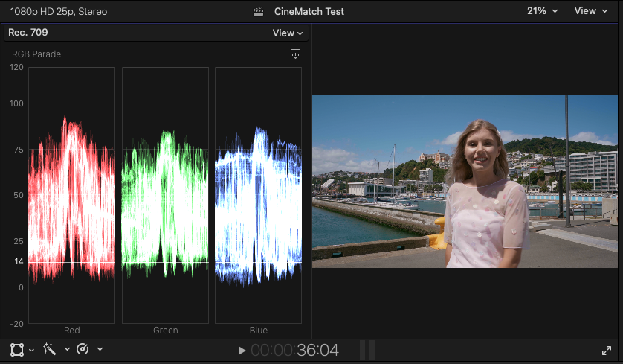This screenshot has height=364, width=623.
Task: Click the magic wand enhancements icon
Action: pyautogui.click(x=50, y=349)
